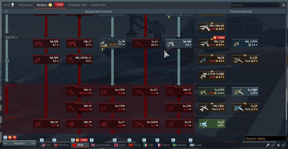
Task: Switch to the Bluewater fleet tab
Action: [x=78, y=5]
